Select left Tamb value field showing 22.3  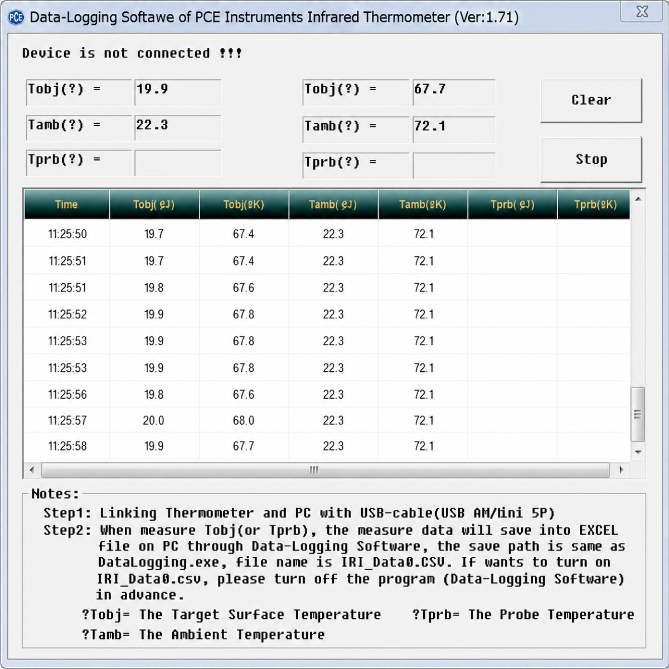pos(178,128)
